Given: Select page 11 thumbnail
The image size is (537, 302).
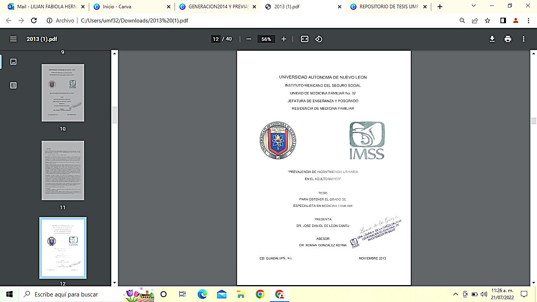Looking at the screenshot, I should tap(63, 170).
